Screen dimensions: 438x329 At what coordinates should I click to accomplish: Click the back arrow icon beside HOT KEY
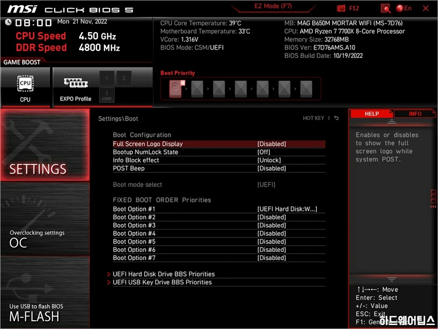336,118
